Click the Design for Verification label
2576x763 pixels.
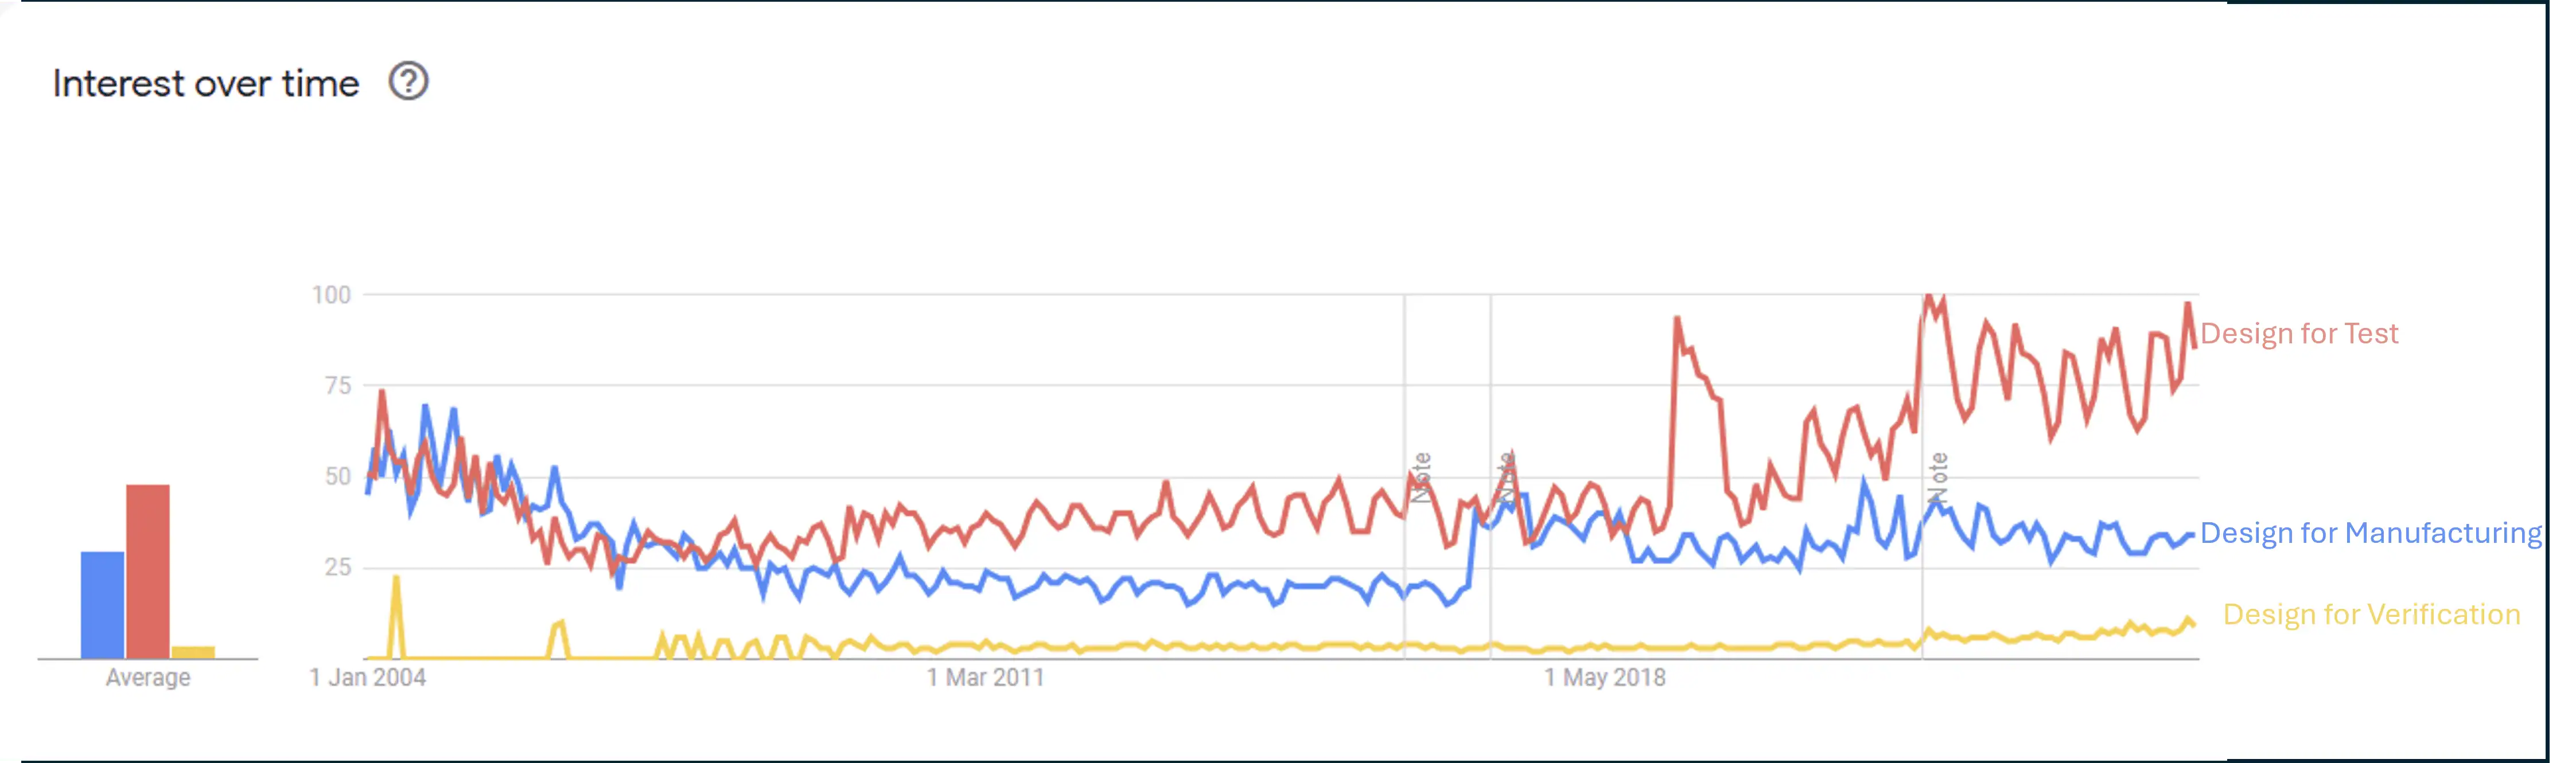(2371, 614)
